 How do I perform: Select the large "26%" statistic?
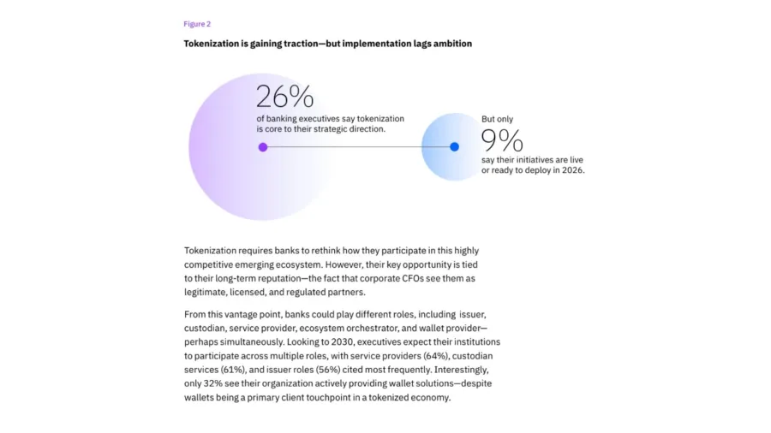point(284,96)
